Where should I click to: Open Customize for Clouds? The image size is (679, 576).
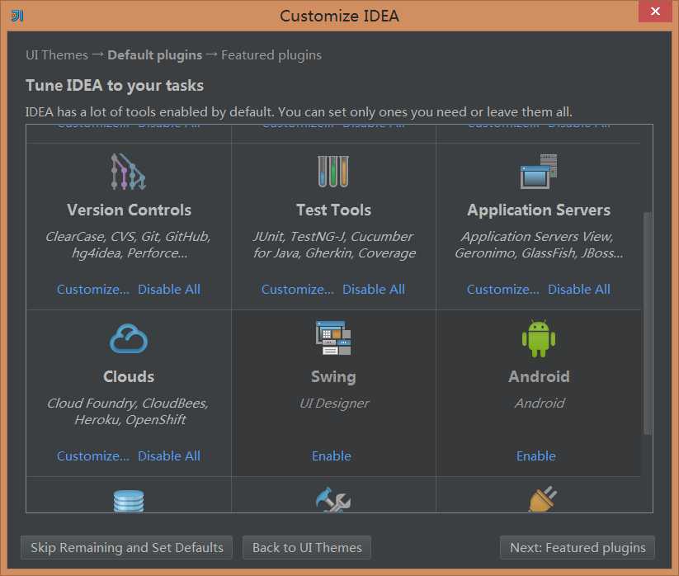pos(93,456)
